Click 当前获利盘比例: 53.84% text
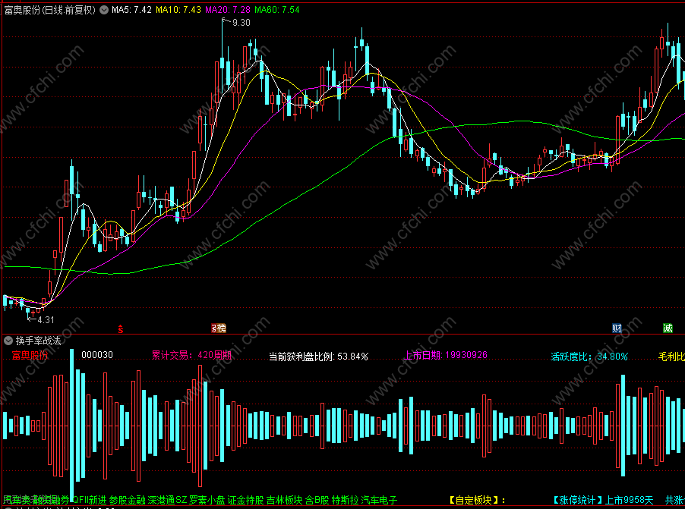 318,357
